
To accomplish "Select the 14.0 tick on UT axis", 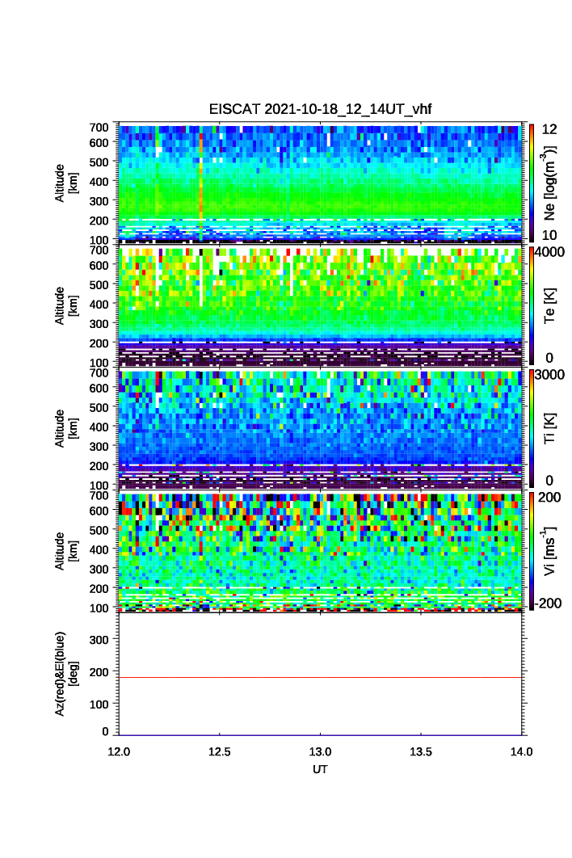I will (x=521, y=751).
